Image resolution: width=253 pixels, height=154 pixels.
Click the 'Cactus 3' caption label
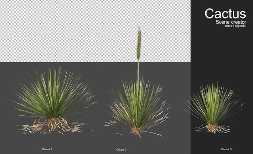click(x=226, y=149)
